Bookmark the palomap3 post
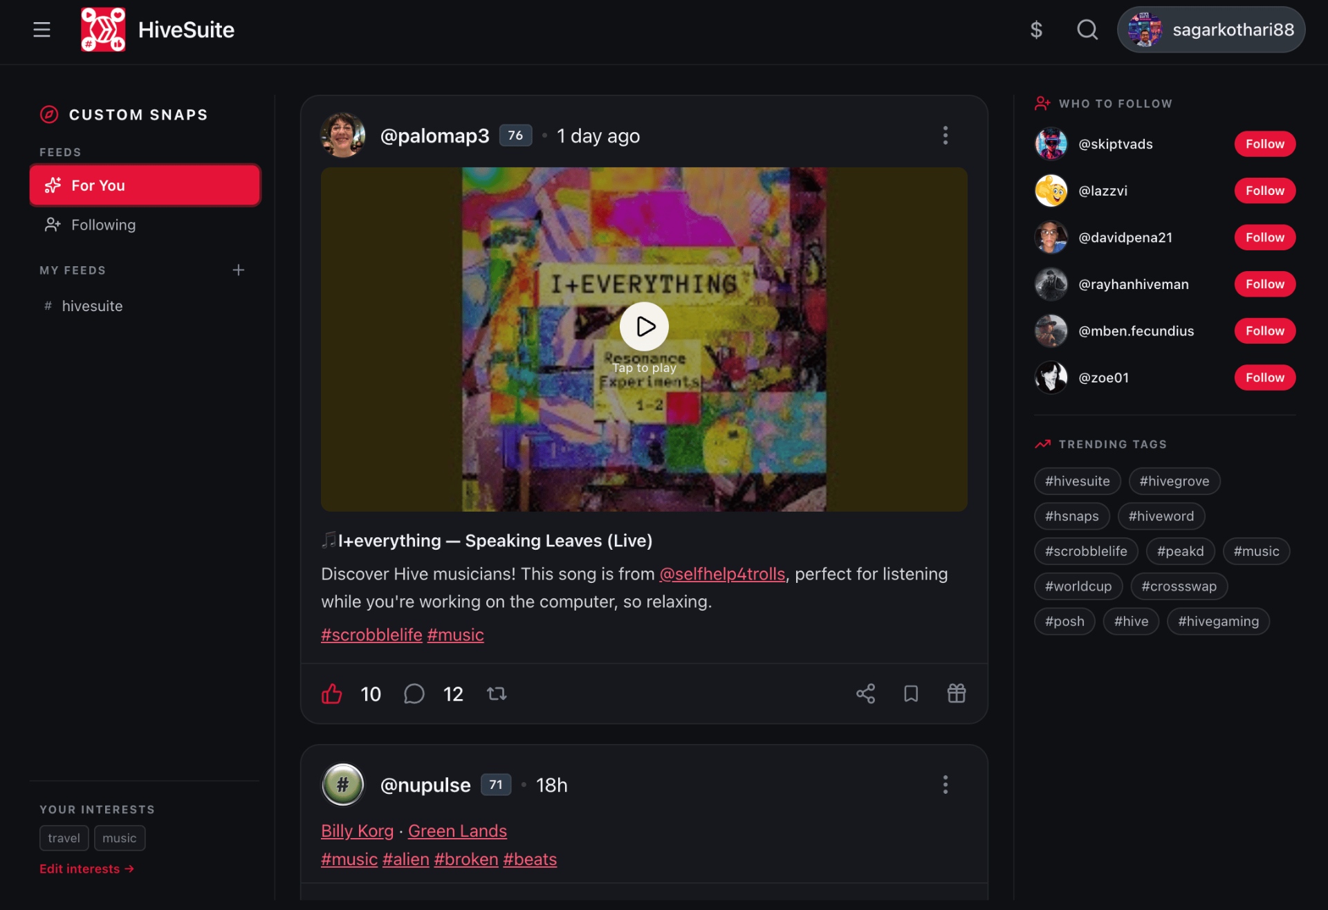Screen dimensions: 1328x910 tap(911, 694)
